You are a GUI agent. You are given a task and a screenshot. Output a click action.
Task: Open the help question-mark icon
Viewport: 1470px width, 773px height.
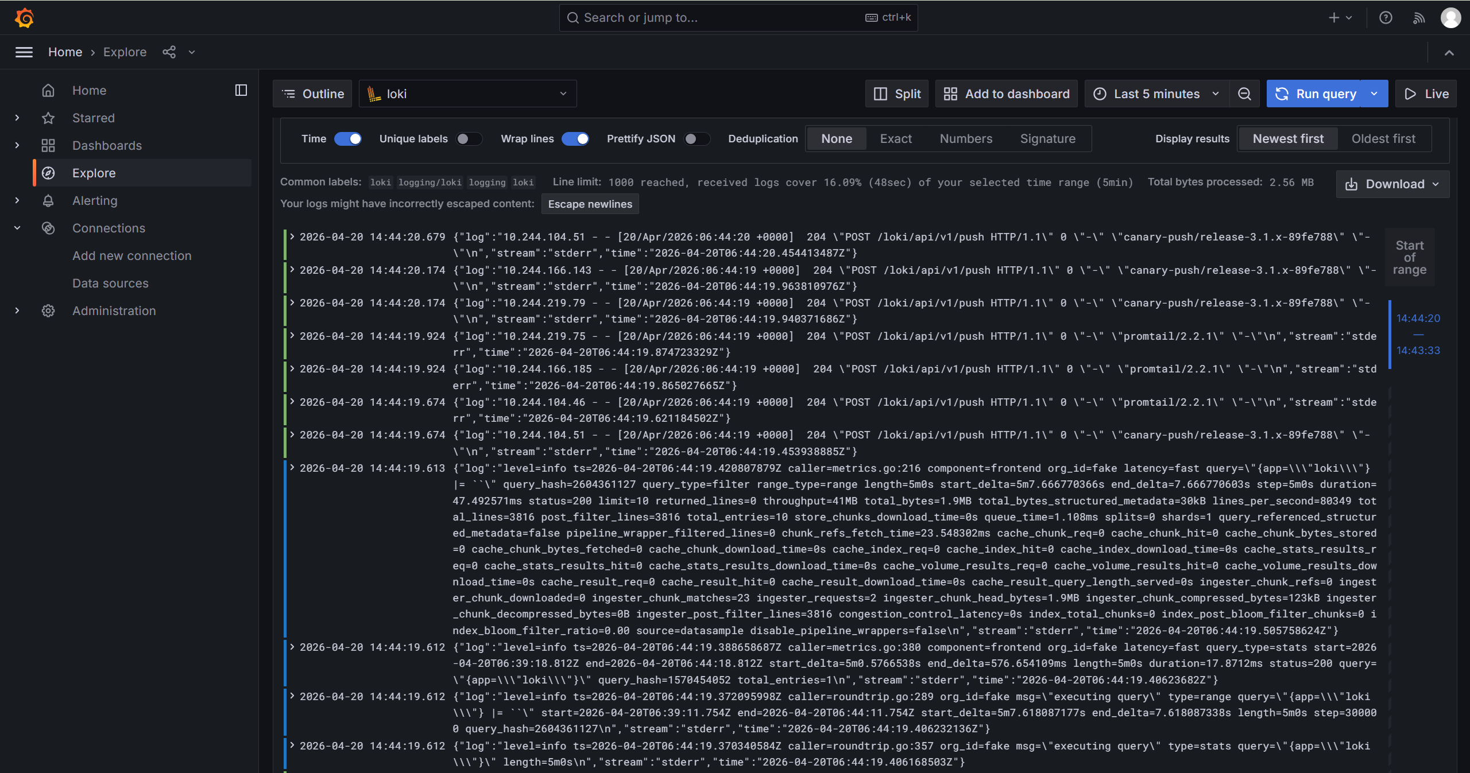pyautogui.click(x=1386, y=18)
